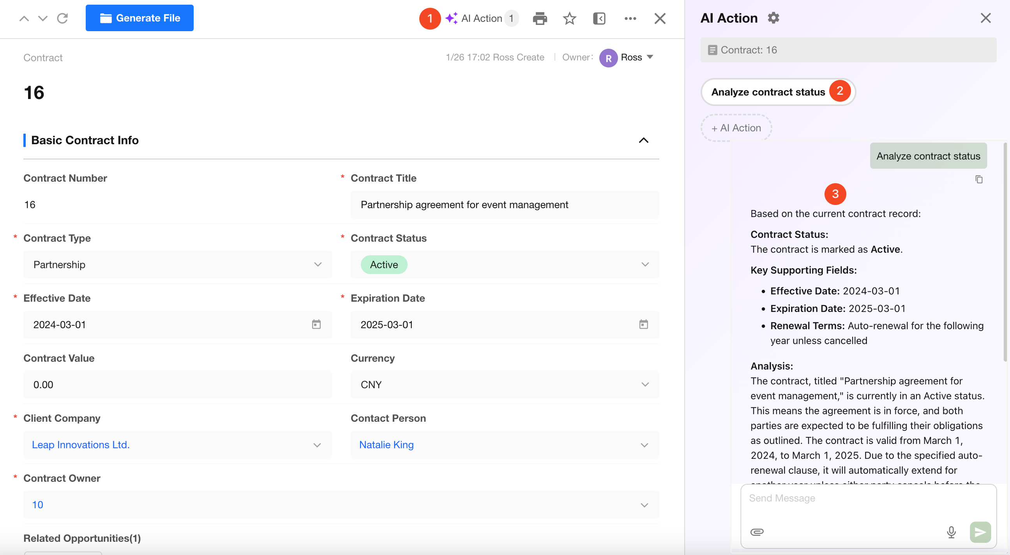Star this contract as favorite
This screenshot has height=555, width=1010.
pyautogui.click(x=569, y=18)
